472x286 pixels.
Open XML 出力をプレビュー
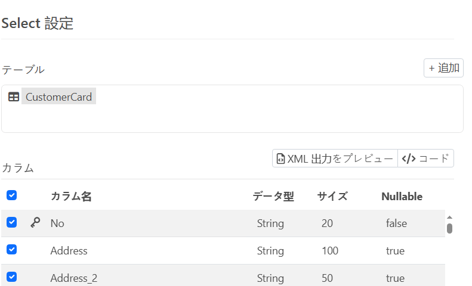pos(335,158)
